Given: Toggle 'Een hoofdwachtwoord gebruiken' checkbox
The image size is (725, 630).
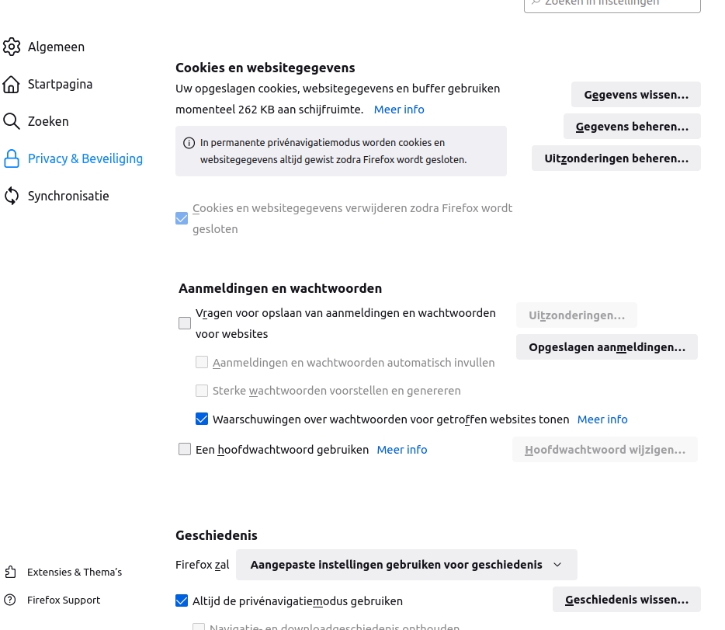Looking at the screenshot, I should pos(185,449).
